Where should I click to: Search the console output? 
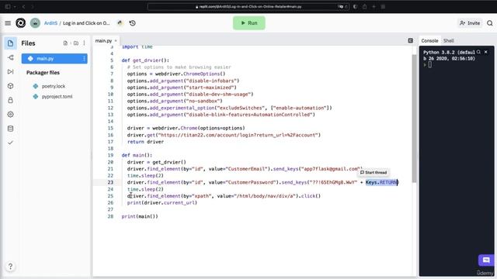tap(478, 52)
